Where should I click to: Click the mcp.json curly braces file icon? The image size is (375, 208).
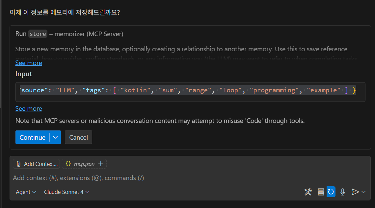(x=68, y=164)
